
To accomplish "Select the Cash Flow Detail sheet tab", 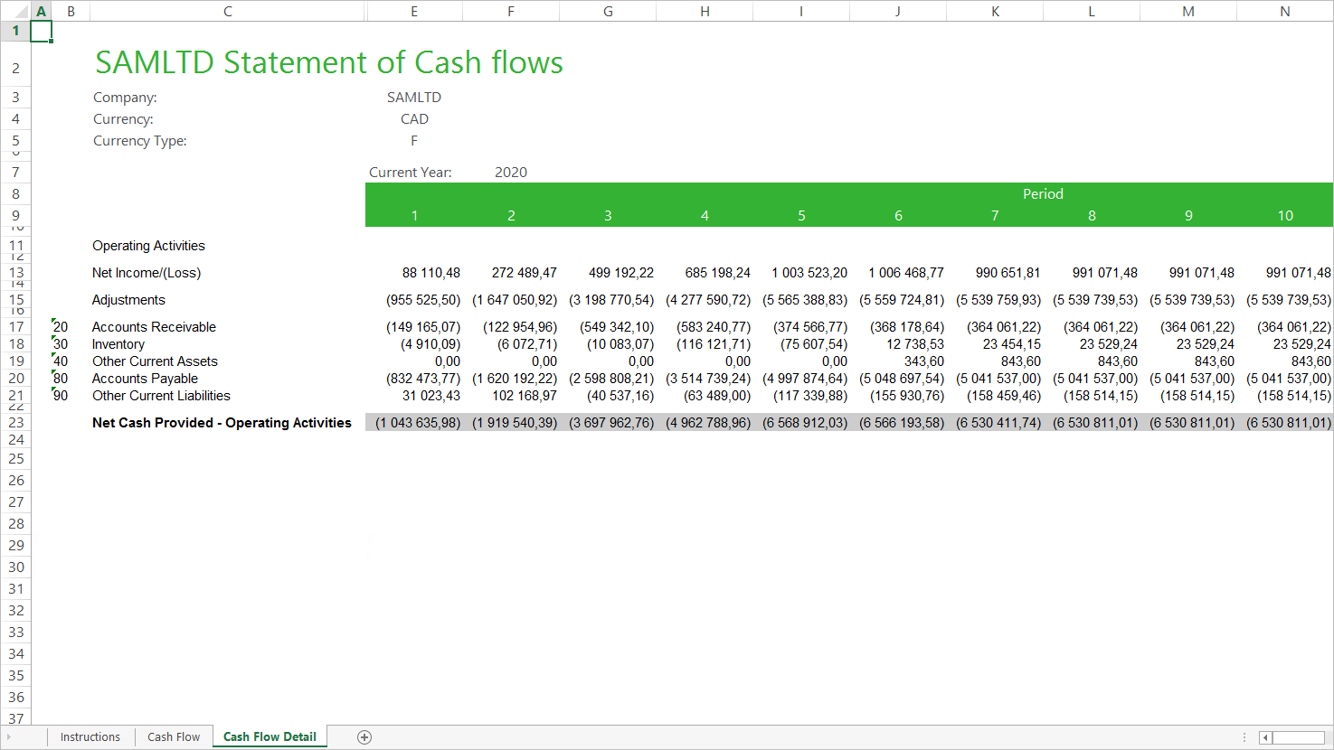I will 270,737.
